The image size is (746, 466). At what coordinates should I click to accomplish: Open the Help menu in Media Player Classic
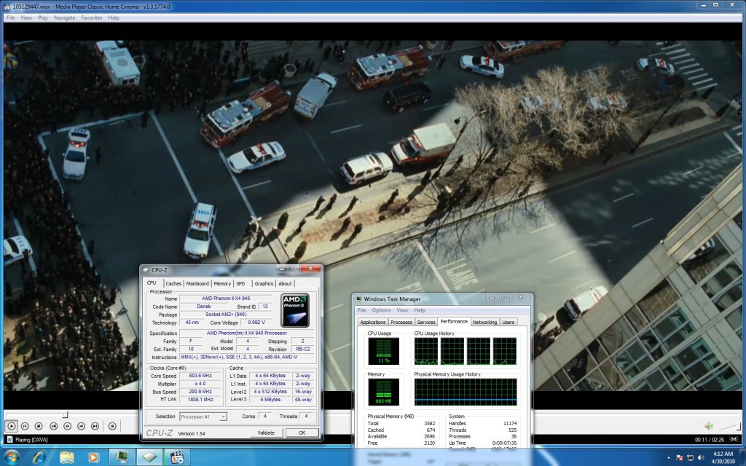[114, 18]
